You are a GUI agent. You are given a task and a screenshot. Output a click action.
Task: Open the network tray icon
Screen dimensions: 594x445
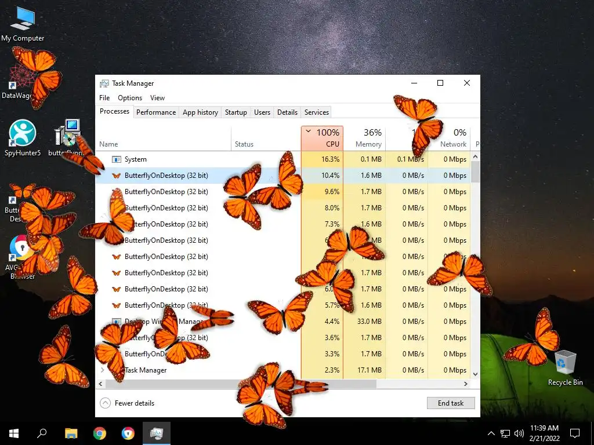click(505, 433)
